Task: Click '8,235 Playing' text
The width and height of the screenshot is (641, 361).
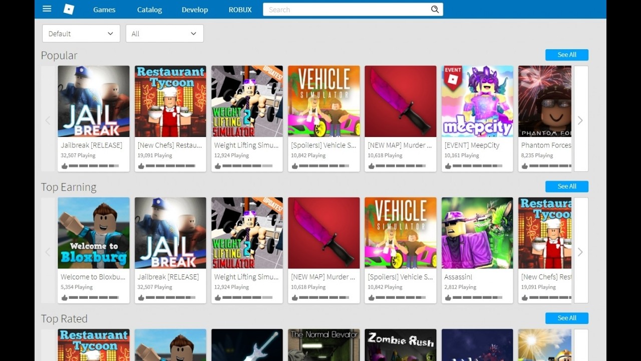Action: pos(537,155)
